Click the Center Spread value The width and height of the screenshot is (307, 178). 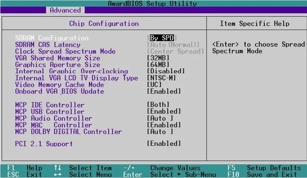point(175,51)
